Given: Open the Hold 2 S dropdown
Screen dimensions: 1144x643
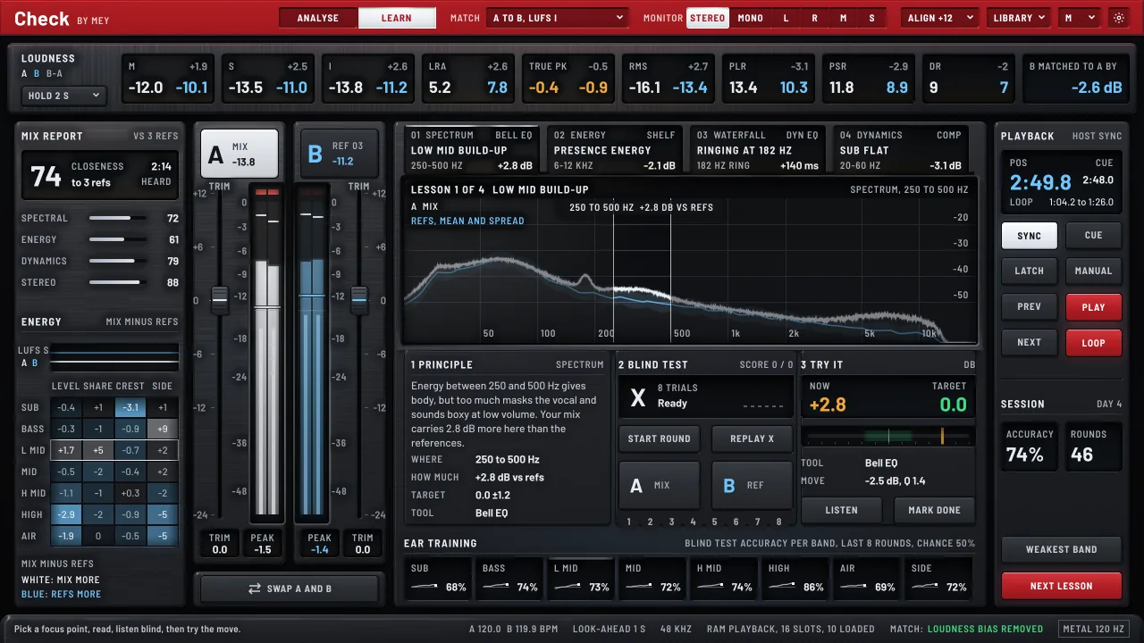Looking at the screenshot, I should [63, 96].
